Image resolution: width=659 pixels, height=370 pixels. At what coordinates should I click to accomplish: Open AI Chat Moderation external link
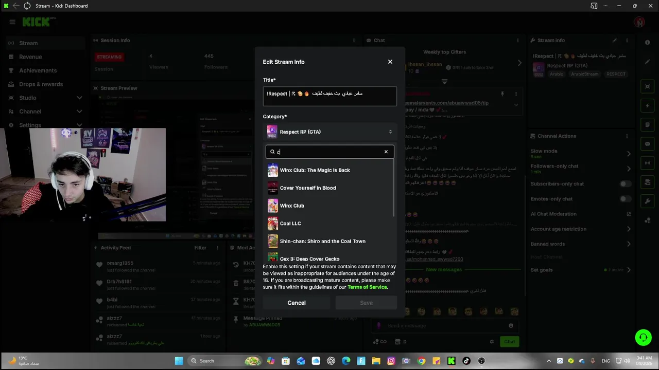(629, 214)
